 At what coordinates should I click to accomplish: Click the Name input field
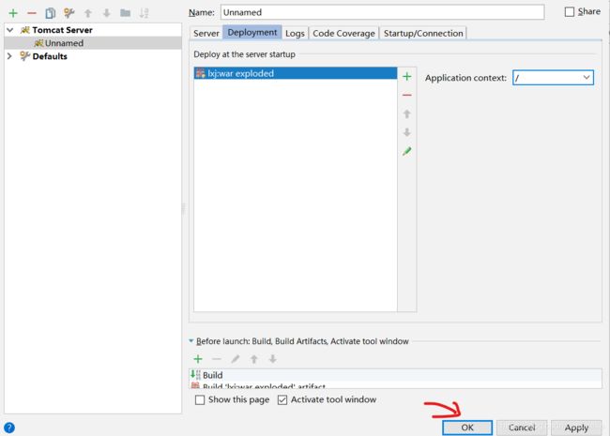[x=382, y=12]
